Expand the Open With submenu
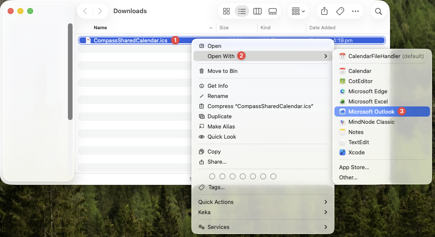The image size is (435, 237). tap(263, 56)
